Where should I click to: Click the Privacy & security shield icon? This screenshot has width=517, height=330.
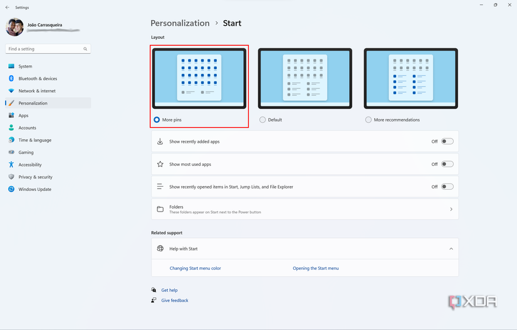coord(11,177)
